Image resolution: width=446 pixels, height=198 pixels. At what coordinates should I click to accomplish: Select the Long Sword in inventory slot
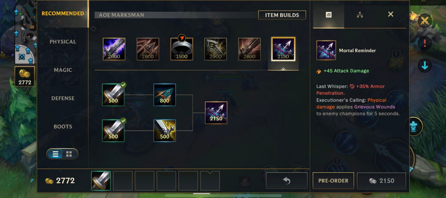coord(101,181)
